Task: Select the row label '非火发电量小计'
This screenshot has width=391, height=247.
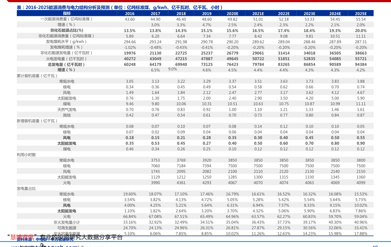Action: 67,222
